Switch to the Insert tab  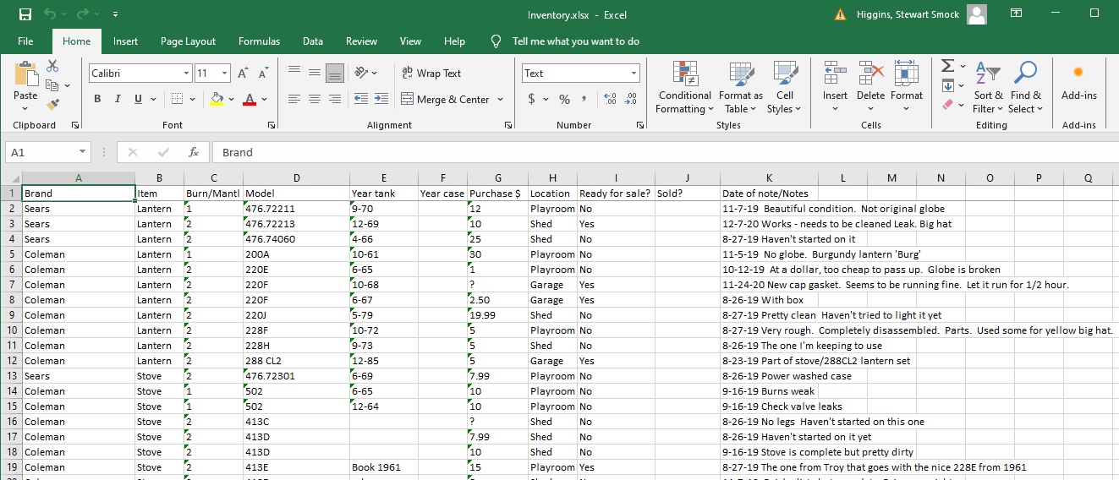[125, 41]
